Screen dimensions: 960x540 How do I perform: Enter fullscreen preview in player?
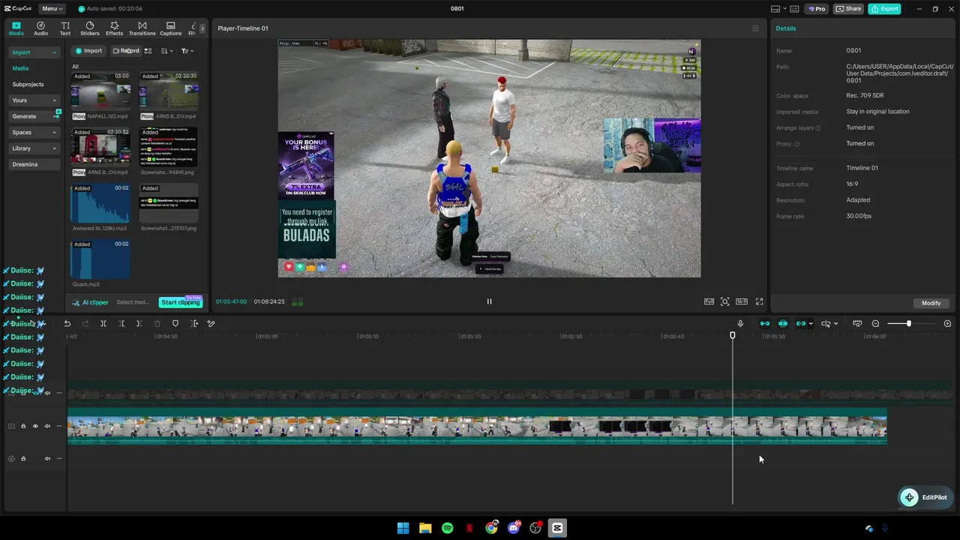click(x=759, y=301)
